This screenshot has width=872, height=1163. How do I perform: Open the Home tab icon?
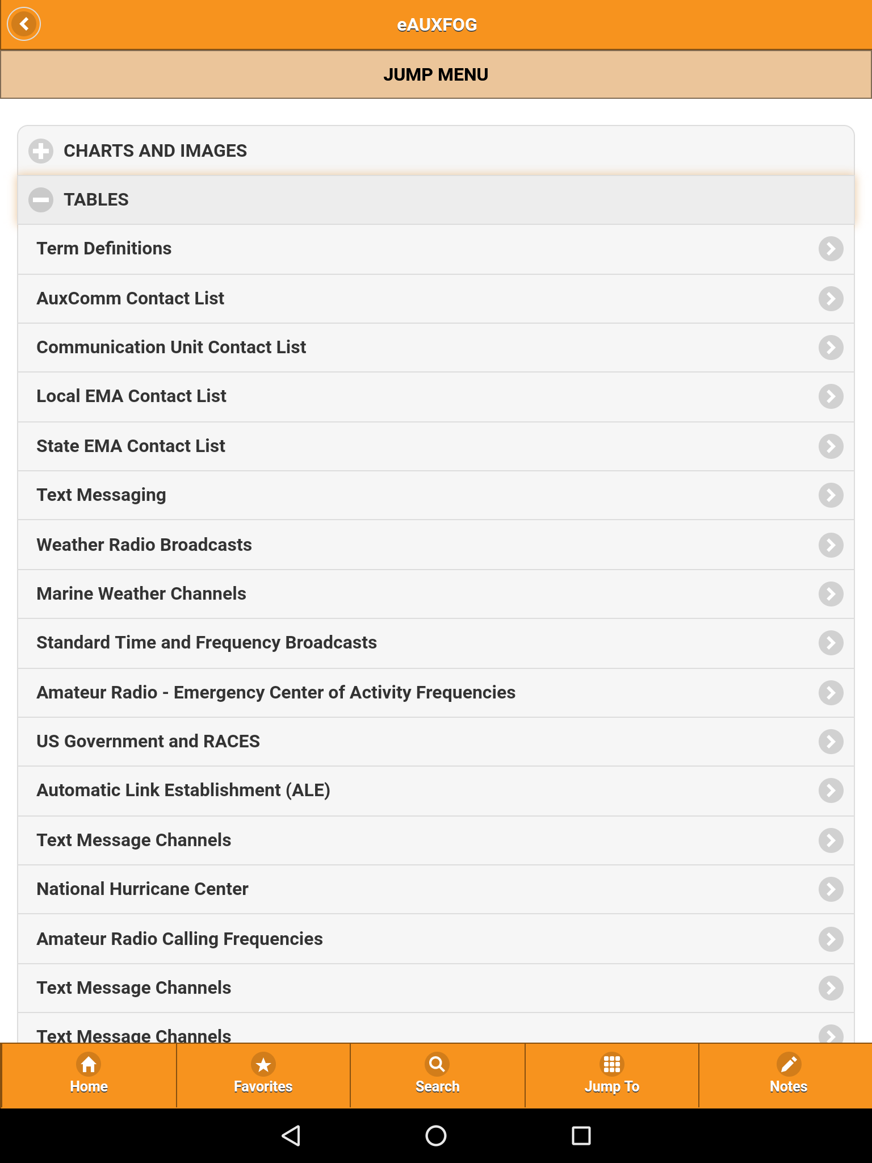[89, 1064]
